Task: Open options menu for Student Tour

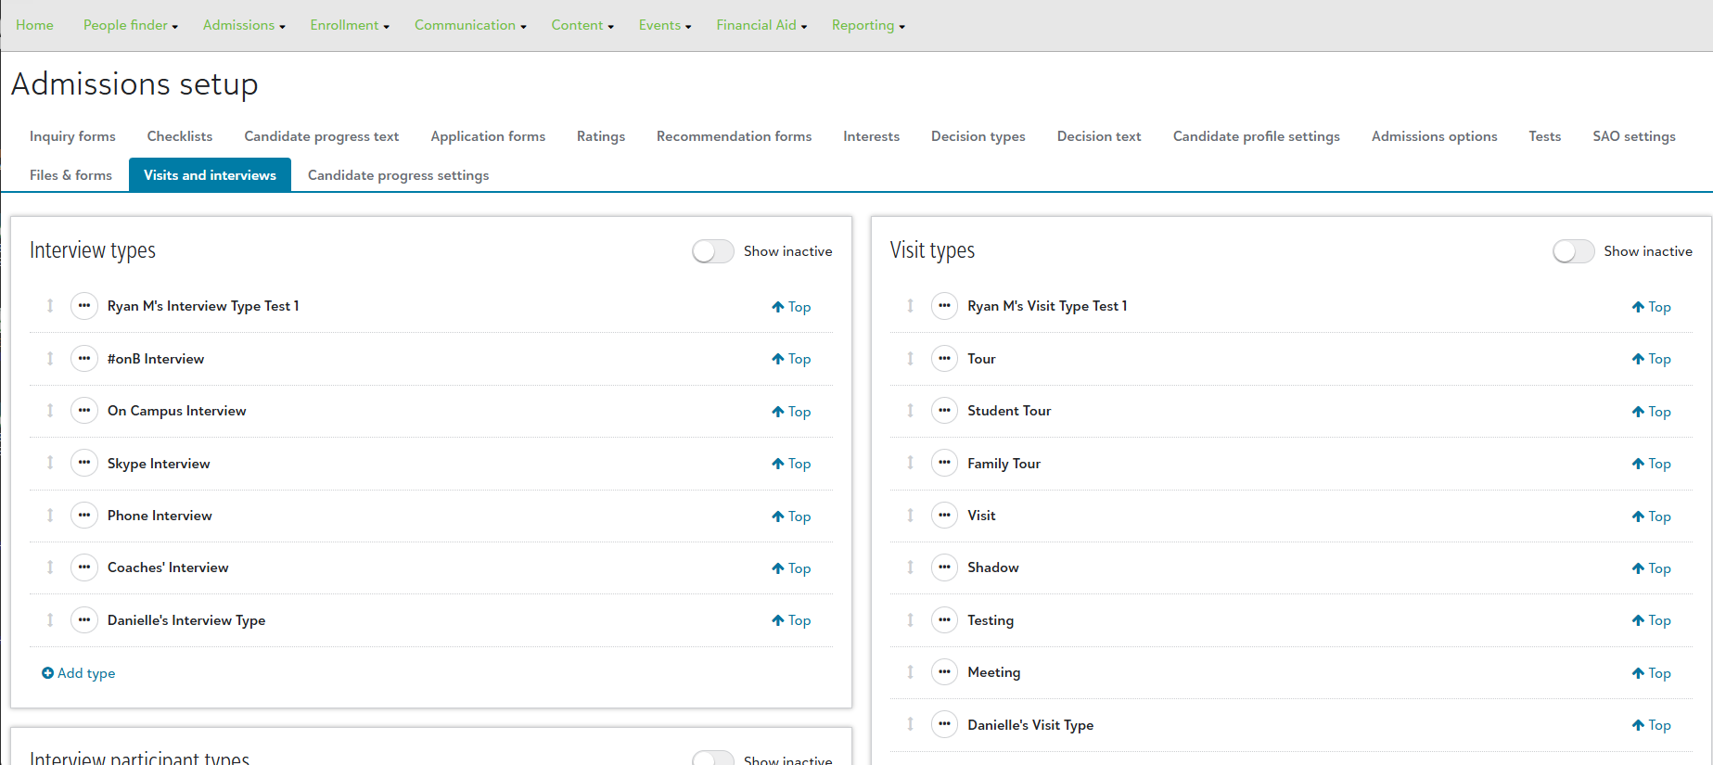Action: coord(944,411)
